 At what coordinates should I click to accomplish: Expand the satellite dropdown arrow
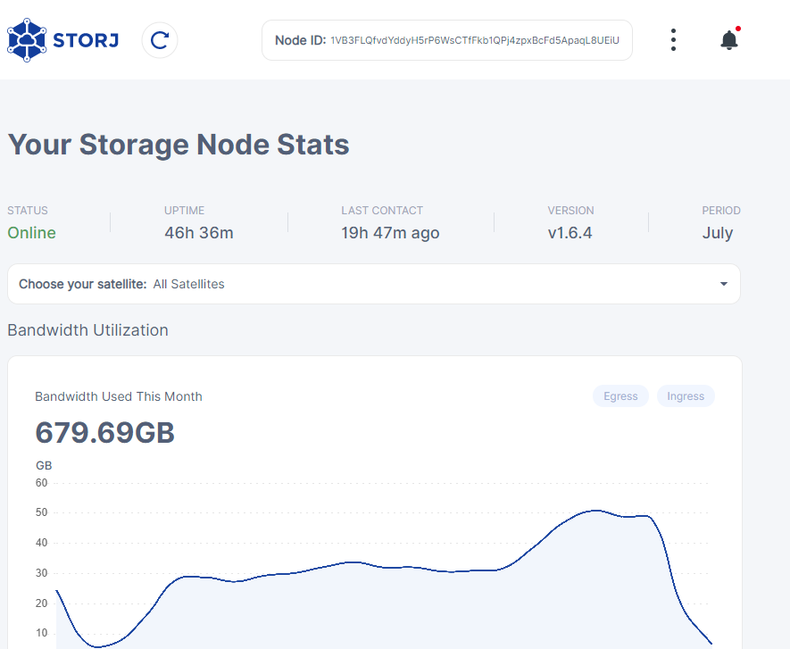click(723, 284)
